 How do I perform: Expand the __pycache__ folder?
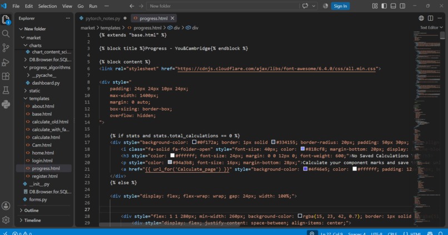28,75
